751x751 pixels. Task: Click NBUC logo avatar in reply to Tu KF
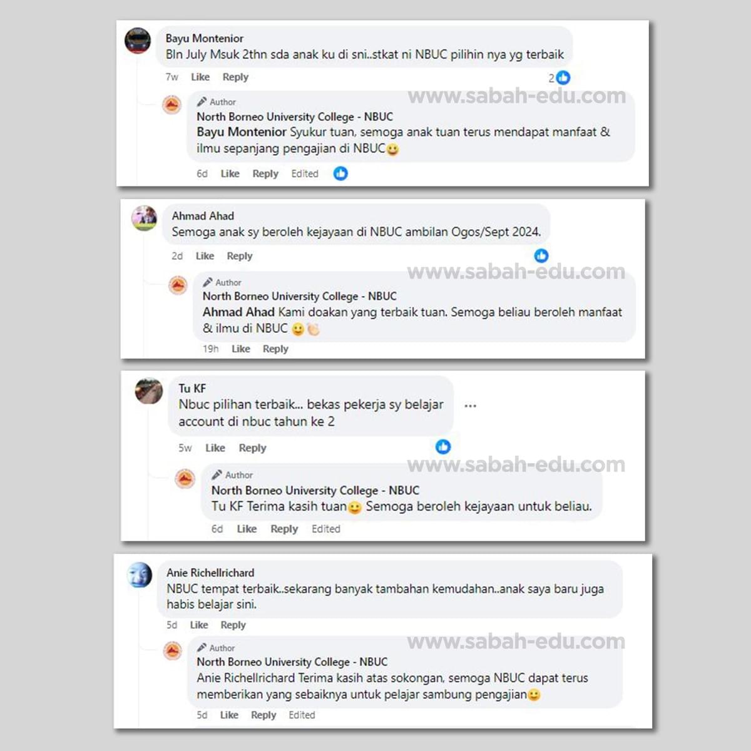[x=185, y=479]
